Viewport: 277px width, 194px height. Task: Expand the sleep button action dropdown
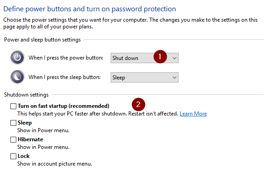point(144,77)
